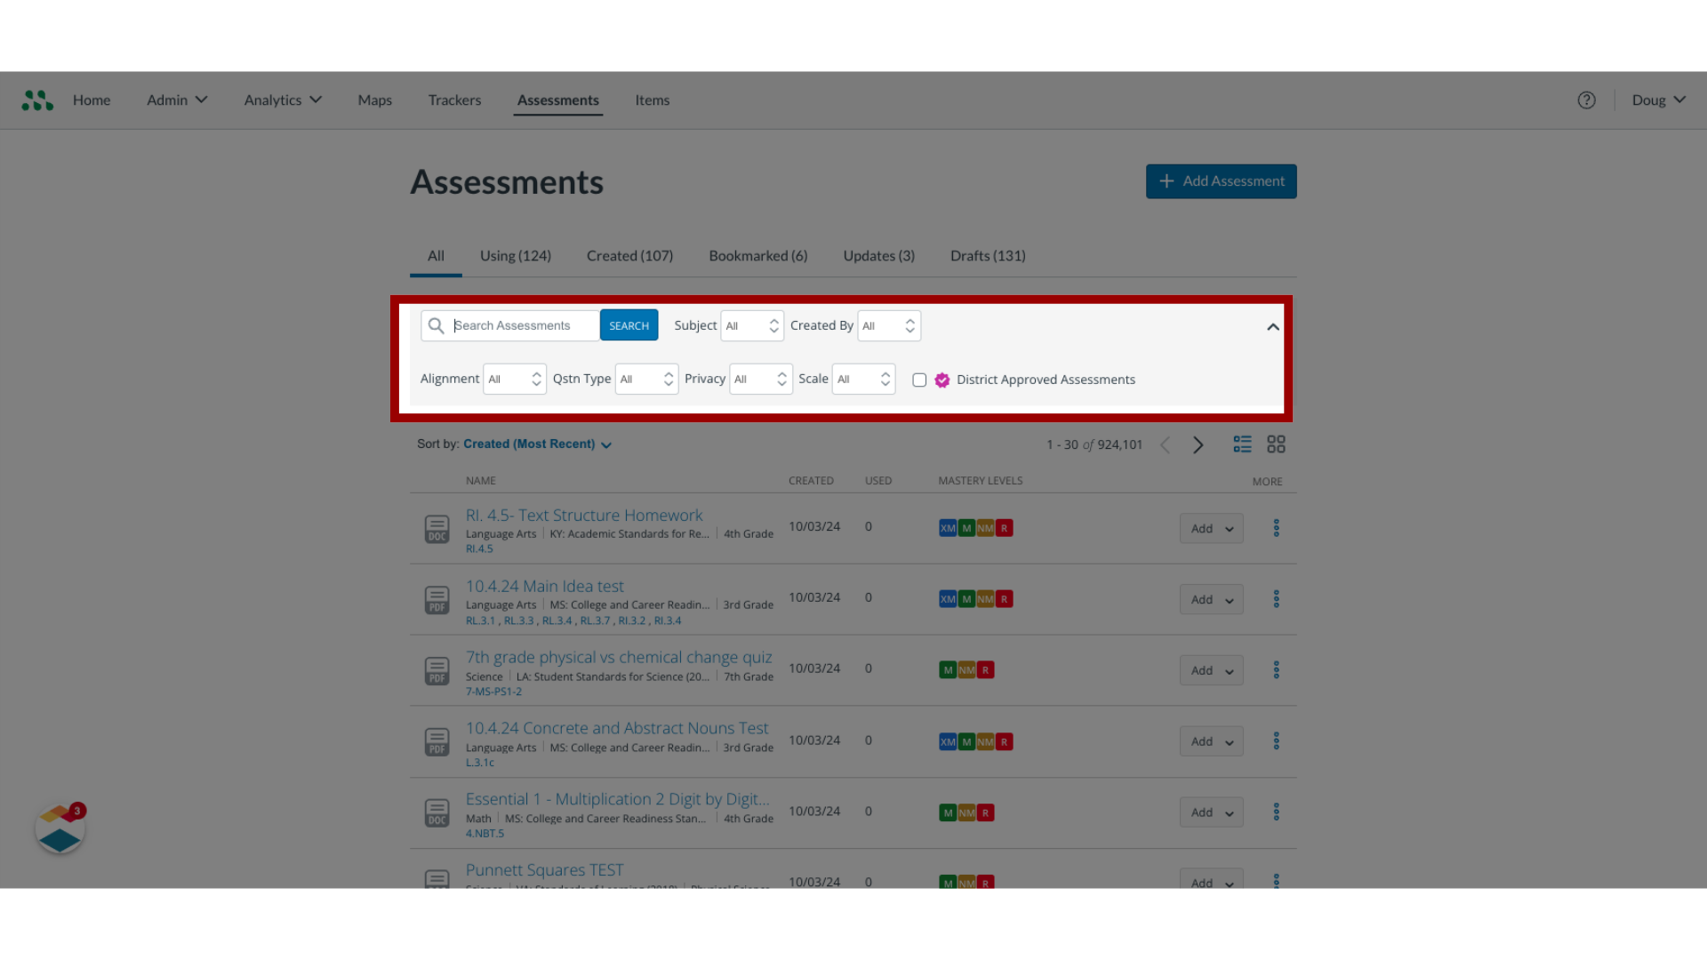Viewport: 1707px width, 960px height.
Task: Select the Bookmarked tab
Action: tap(758, 255)
